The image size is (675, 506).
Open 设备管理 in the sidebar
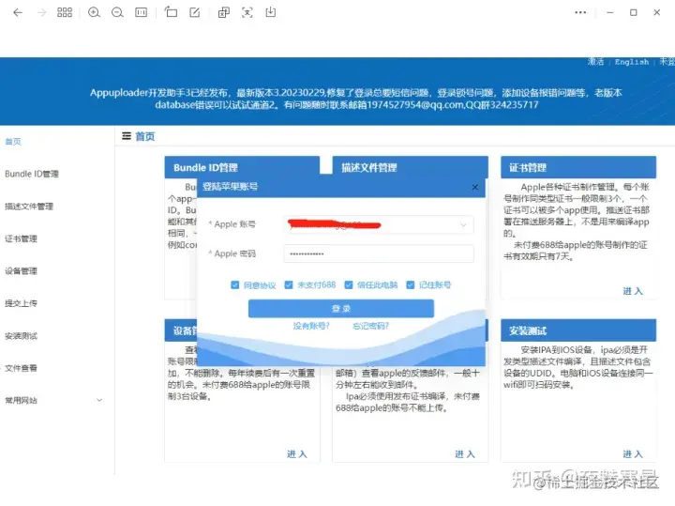(x=21, y=271)
